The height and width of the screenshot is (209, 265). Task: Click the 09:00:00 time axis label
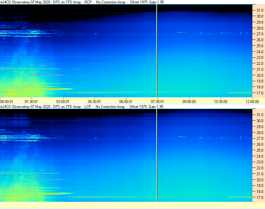[x=189, y=102]
